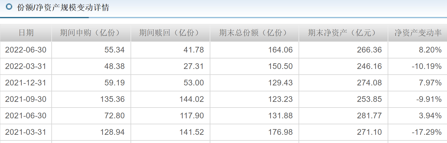Click the 2022-06-30 date cell
The height and width of the screenshot is (143, 447).
click(x=26, y=50)
